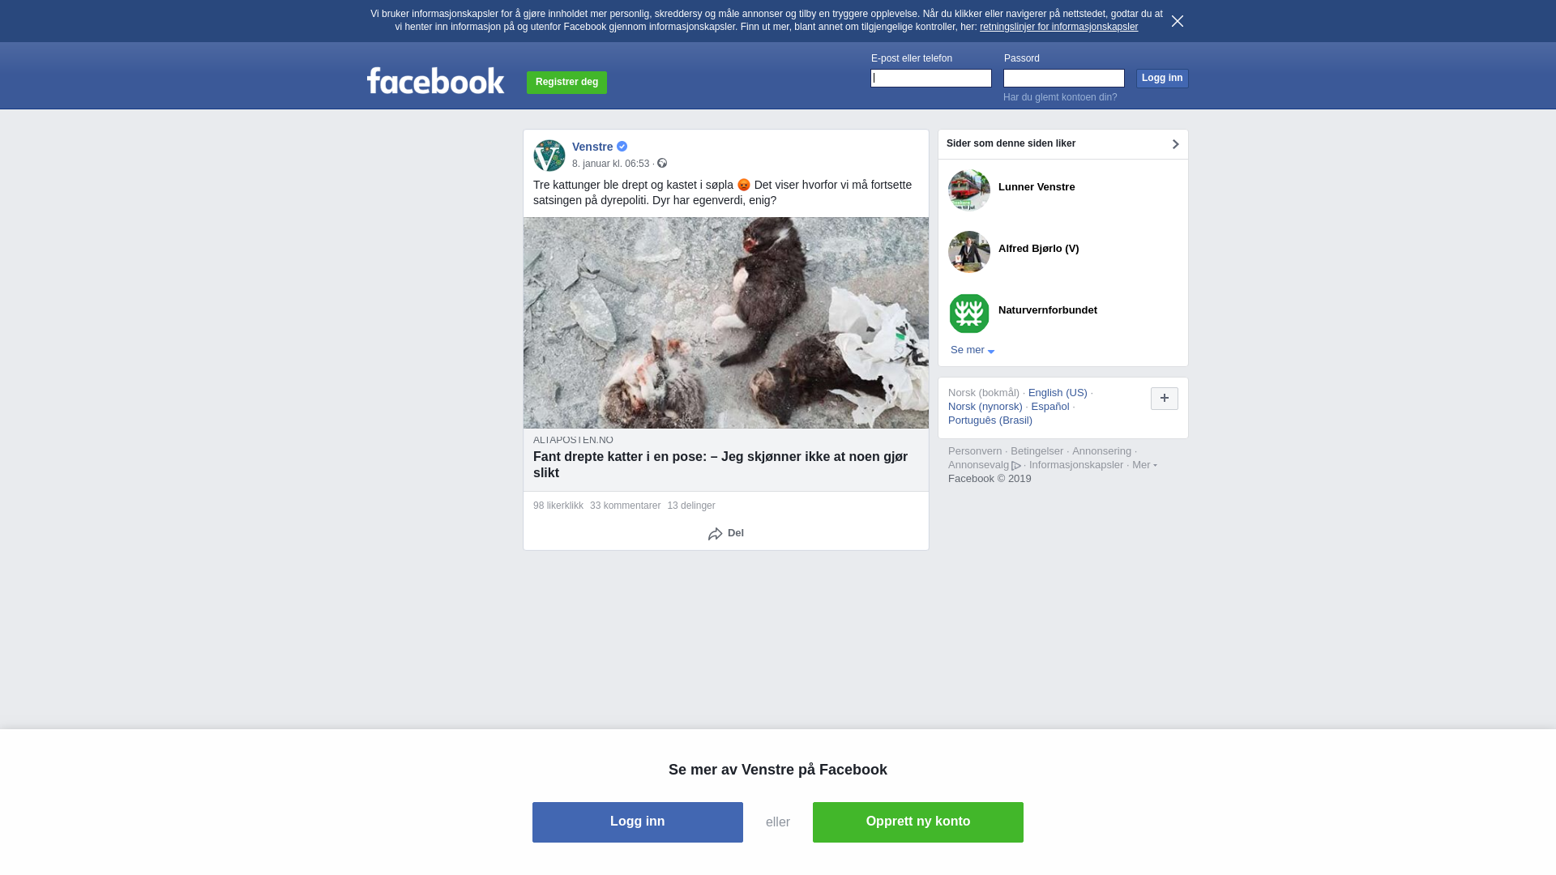Click the Annonsevalg AdChoices icon
The width and height of the screenshot is (1556, 875).
(1016, 466)
